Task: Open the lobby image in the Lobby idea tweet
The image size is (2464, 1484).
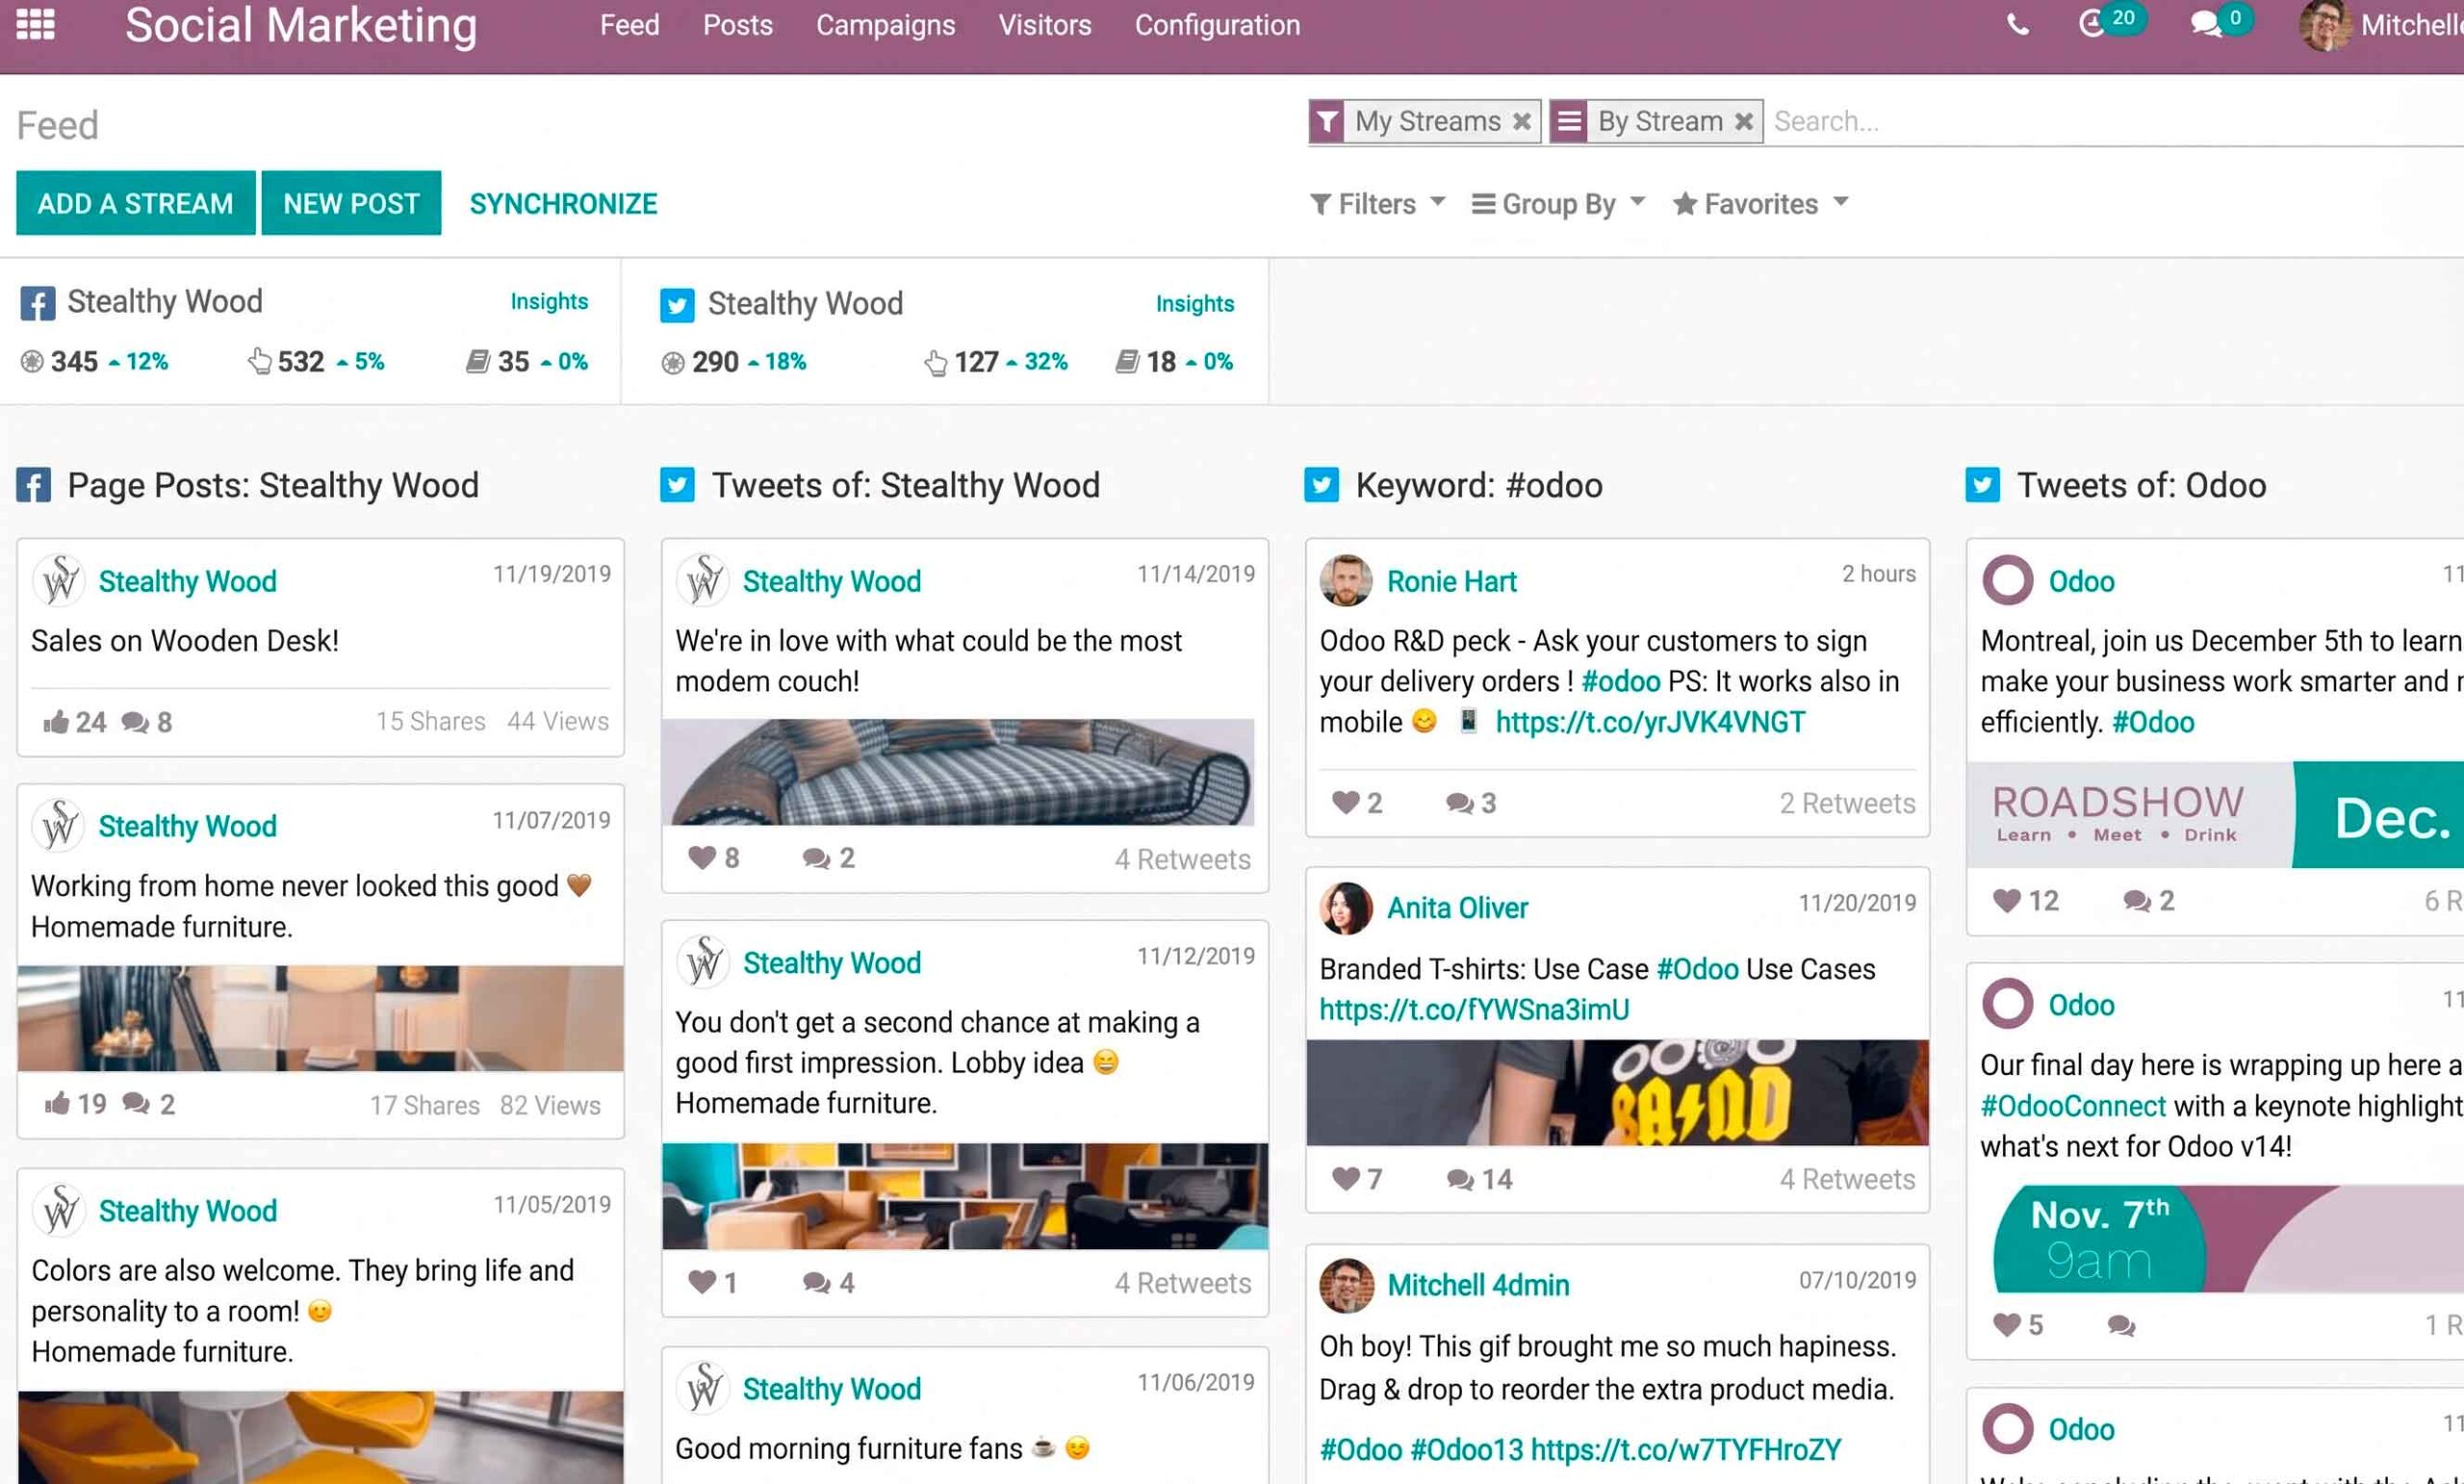Action: (965, 1196)
